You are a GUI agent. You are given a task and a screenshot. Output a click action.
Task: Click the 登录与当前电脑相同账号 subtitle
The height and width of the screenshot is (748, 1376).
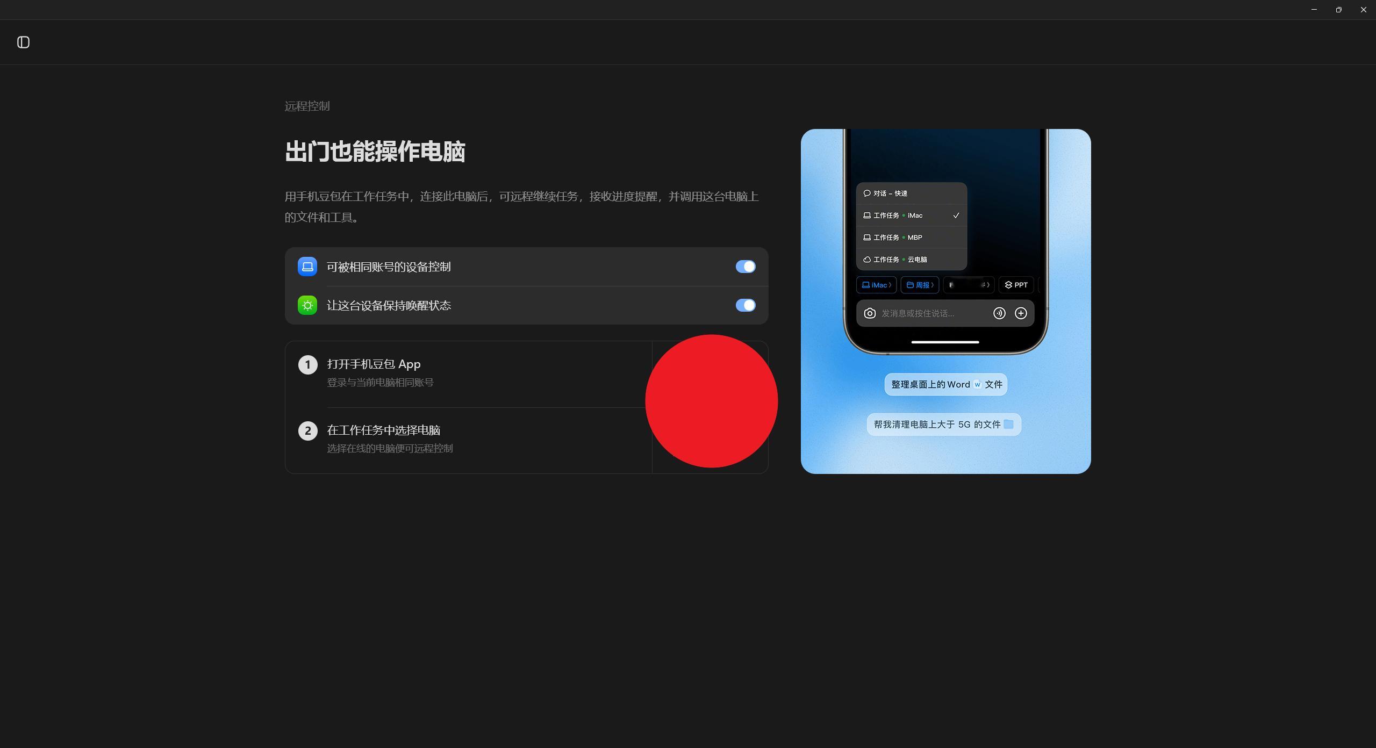[x=380, y=383]
